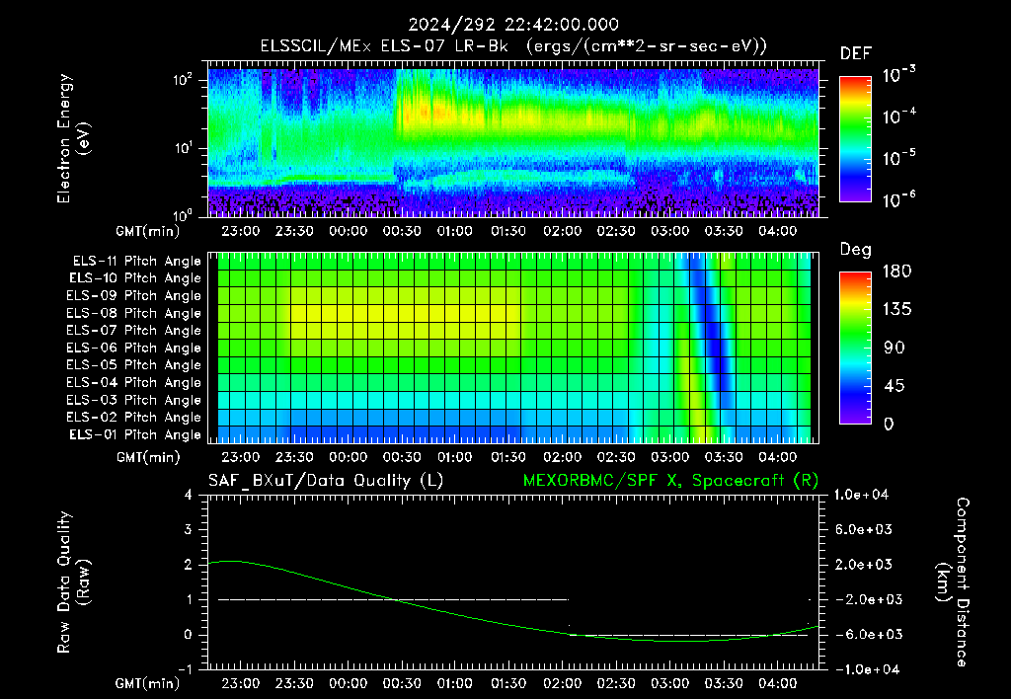Click the 90 value on Deg scale
The image size is (1011, 699).
[x=894, y=349]
